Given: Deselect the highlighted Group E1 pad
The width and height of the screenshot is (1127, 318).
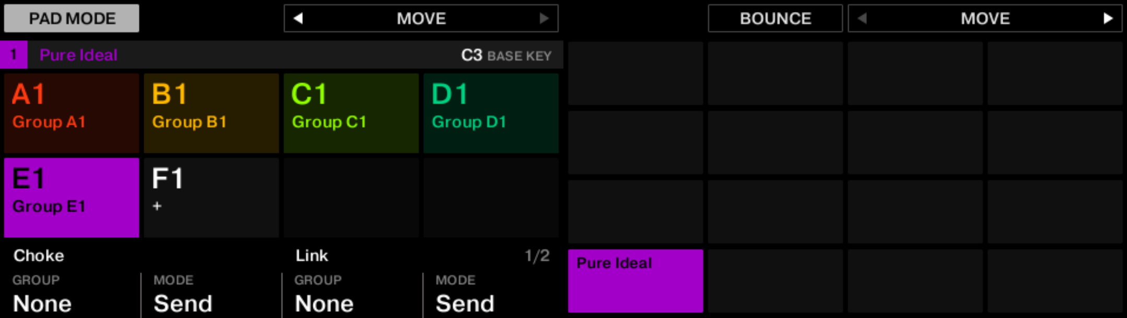Looking at the screenshot, I should click(x=71, y=197).
